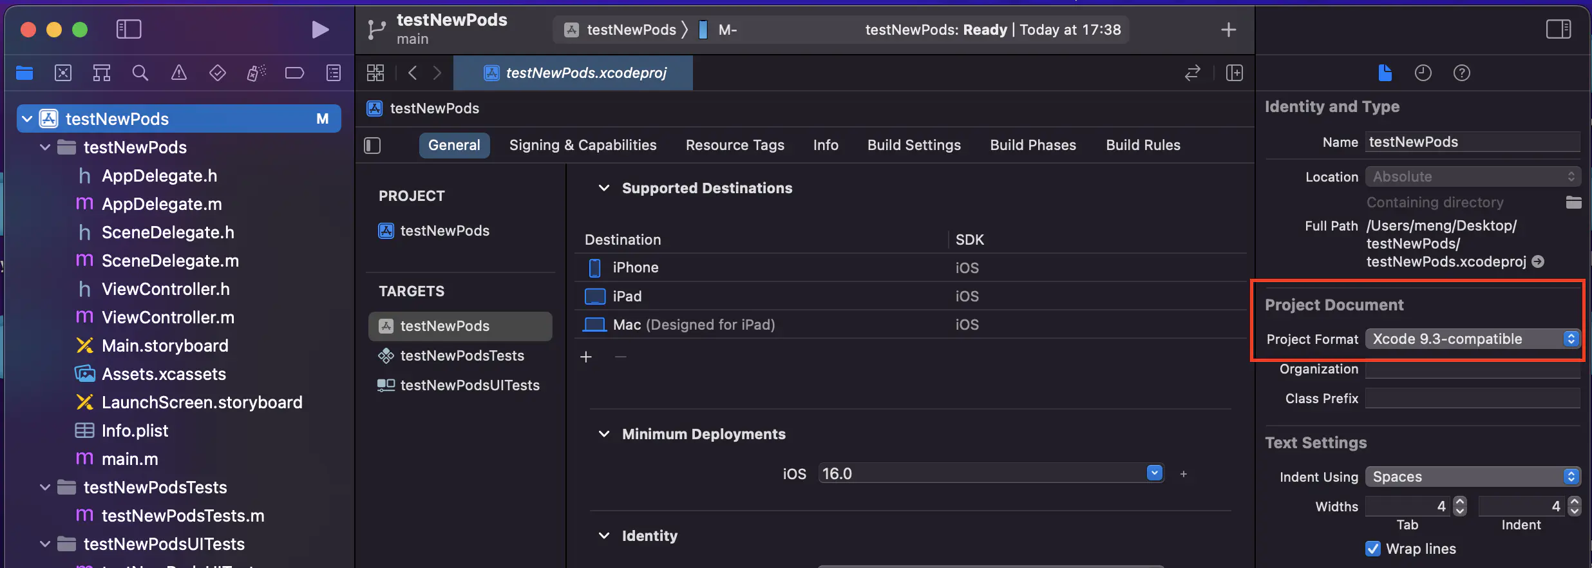Collapse the testNewPods folder group
The height and width of the screenshot is (568, 1592).
pyautogui.click(x=45, y=147)
